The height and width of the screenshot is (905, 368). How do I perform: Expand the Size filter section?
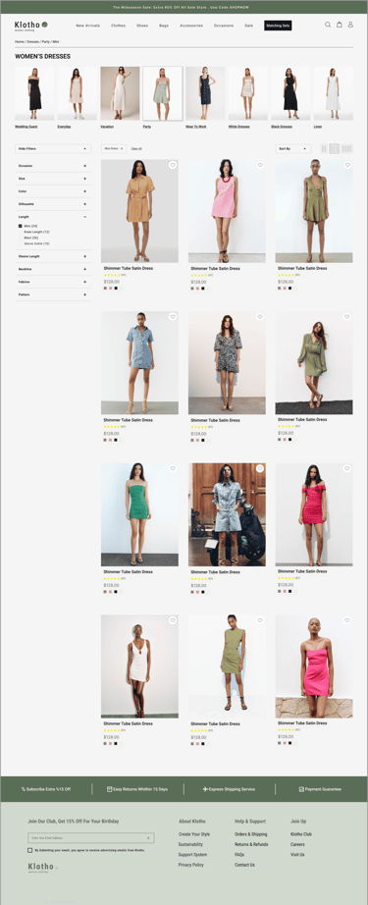[53, 179]
